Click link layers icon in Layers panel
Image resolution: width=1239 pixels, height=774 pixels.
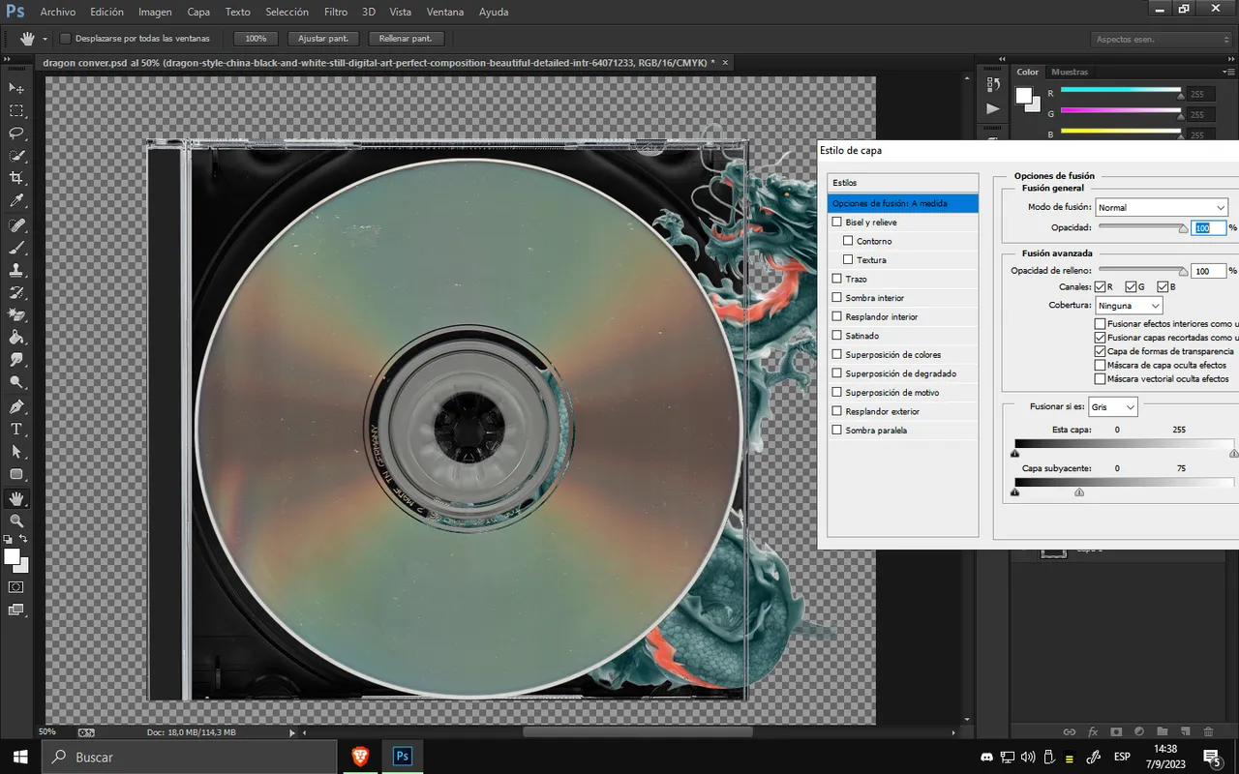click(x=1070, y=732)
